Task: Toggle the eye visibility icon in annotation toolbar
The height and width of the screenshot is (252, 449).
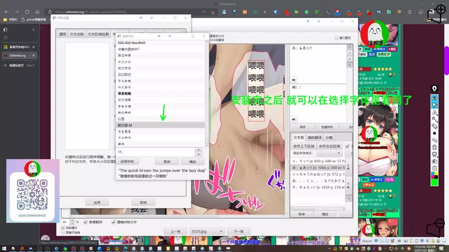Action: click(x=435, y=98)
